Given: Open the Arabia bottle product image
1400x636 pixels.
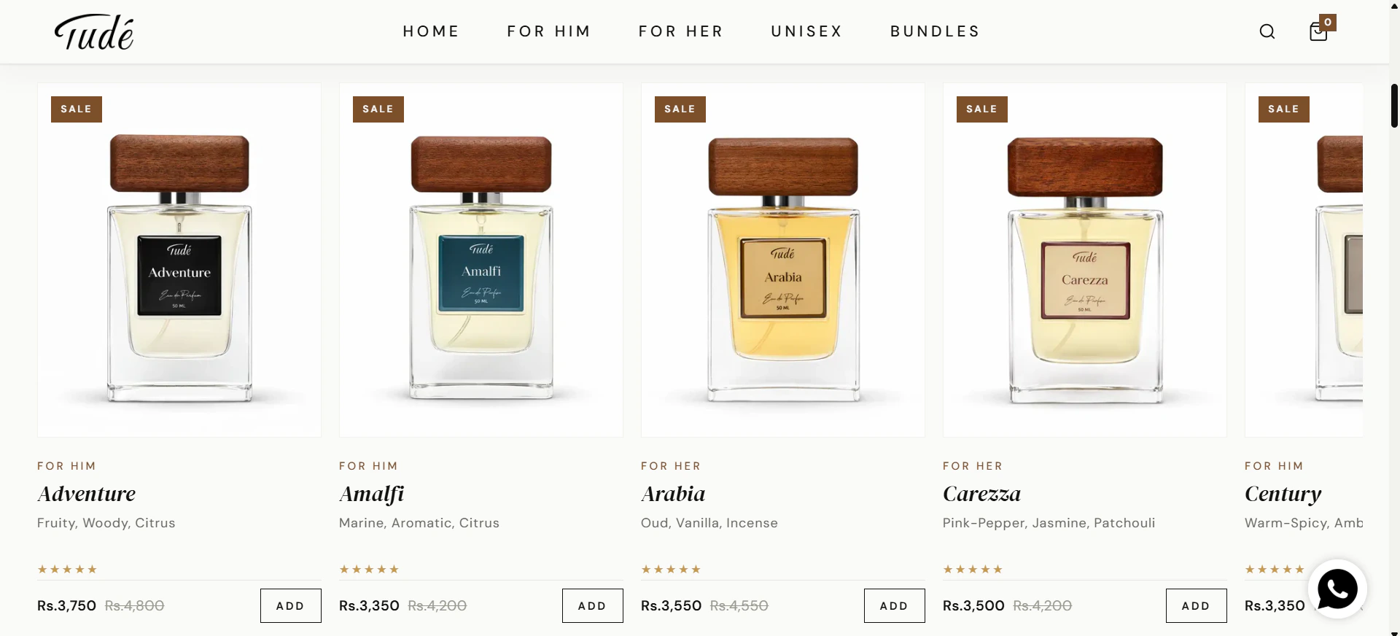Looking at the screenshot, I should (783, 260).
